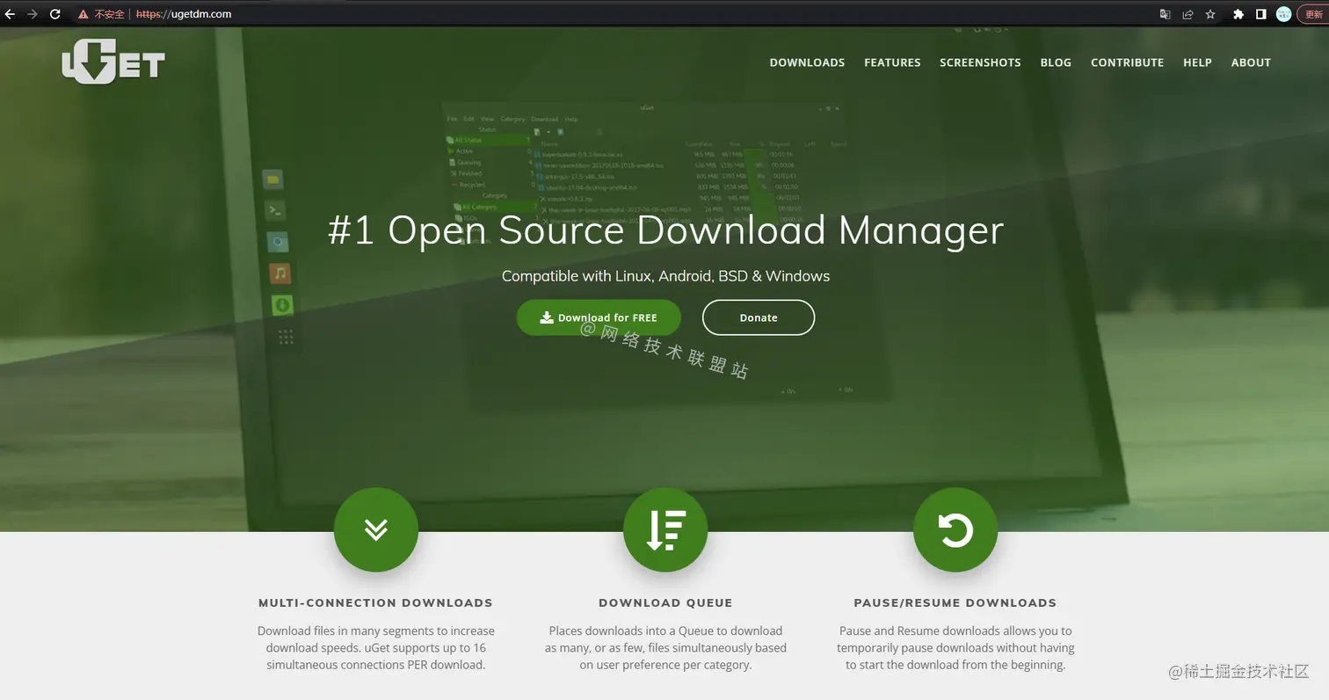Viewport: 1329px width, 700px height.
Task: Click the Donate button
Action: [x=759, y=317]
